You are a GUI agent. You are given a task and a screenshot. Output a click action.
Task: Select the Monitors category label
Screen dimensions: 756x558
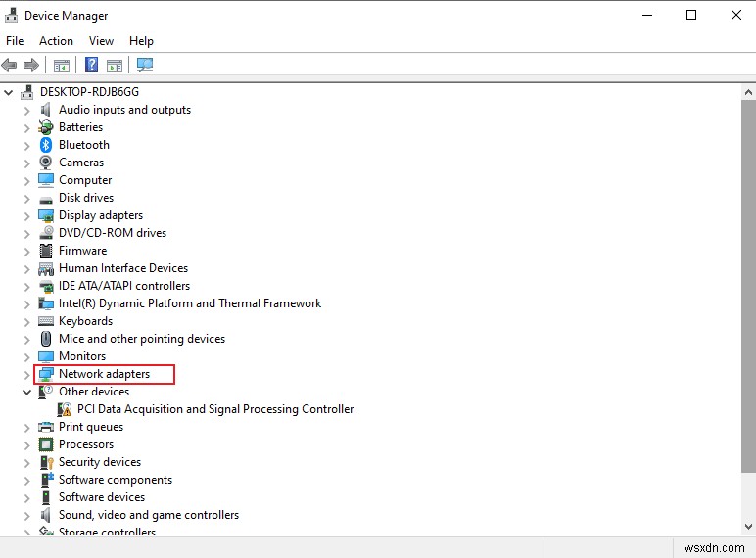coord(82,356)
